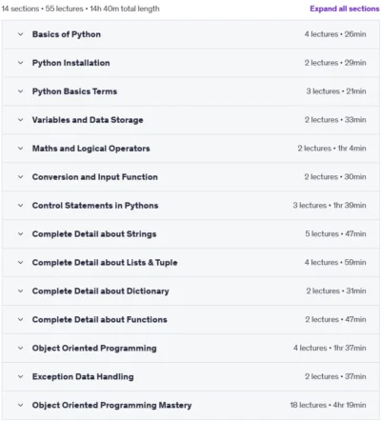The width and height of the screenshot is (381, 421).
Task: Open Object Oriented Programming Mastery title
Action: [111, 405]
